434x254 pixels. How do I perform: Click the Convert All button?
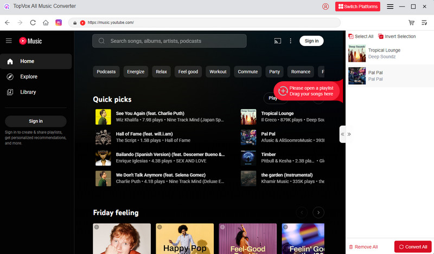[412, 246]
